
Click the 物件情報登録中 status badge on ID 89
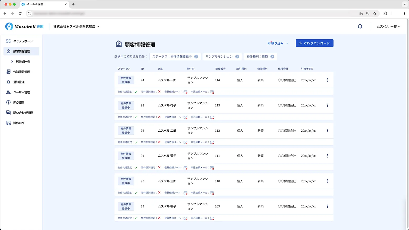pyautogui.click(x=126, y=206)
